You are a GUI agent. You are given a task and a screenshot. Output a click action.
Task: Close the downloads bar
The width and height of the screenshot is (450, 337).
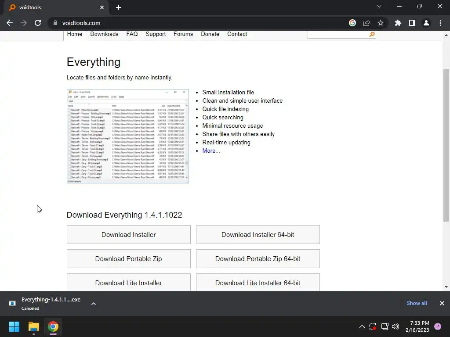coord(442,303)
